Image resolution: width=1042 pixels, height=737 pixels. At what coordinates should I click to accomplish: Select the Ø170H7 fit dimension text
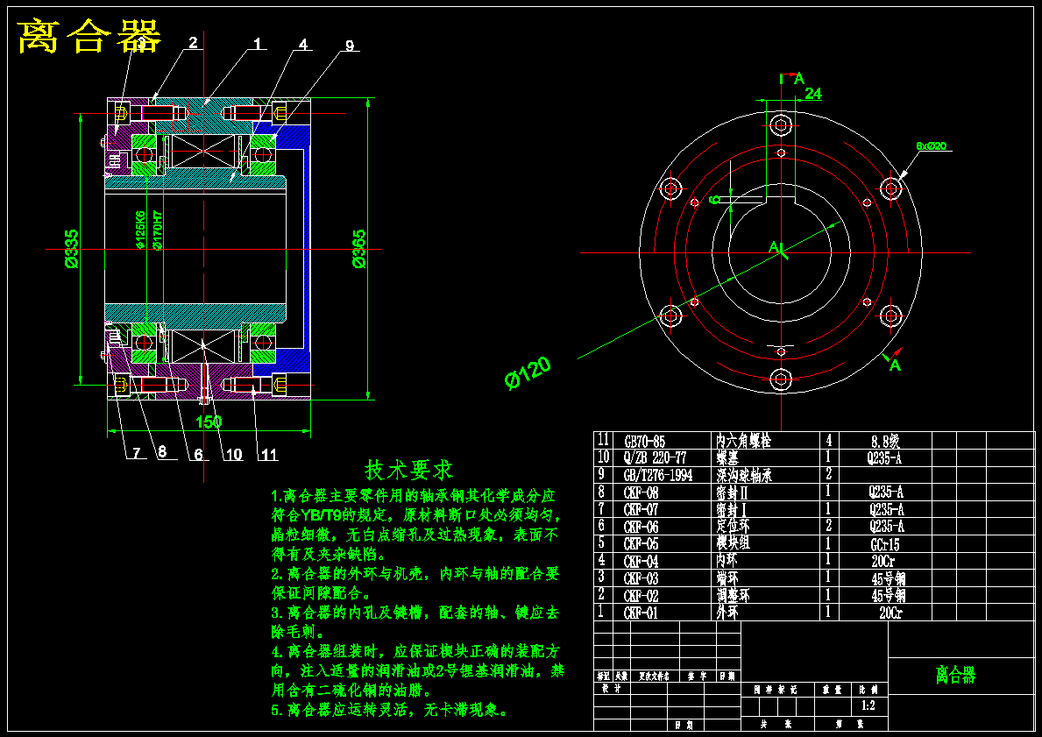pos(158,230)
